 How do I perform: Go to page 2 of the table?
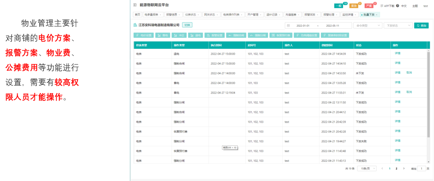click(x=396, y=169)
